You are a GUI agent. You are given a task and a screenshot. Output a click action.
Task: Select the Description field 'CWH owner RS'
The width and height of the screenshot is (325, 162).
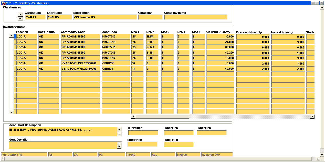click(x=105, y=17)
